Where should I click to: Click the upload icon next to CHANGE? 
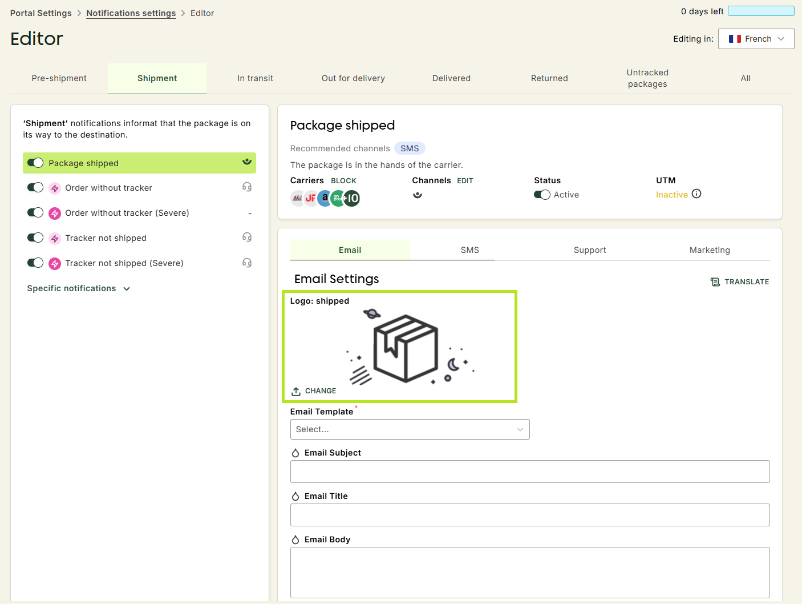296,391
